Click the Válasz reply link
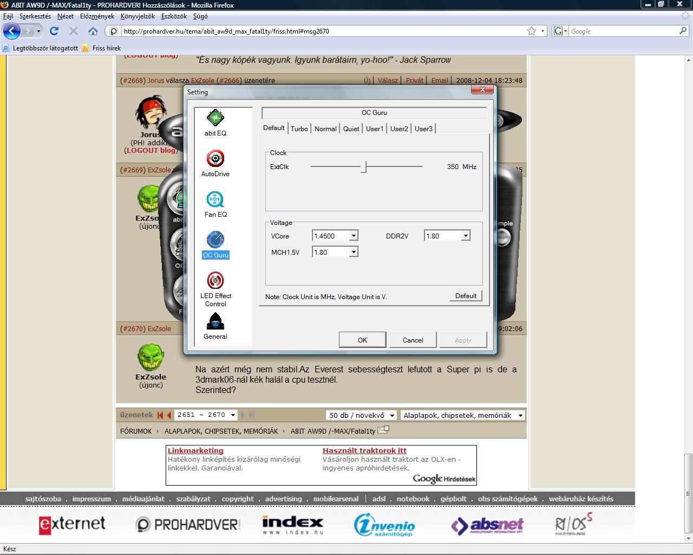Image resolution: width=693 pixels, height=555 pixels. pyautogui.click(x=388, y=80)
